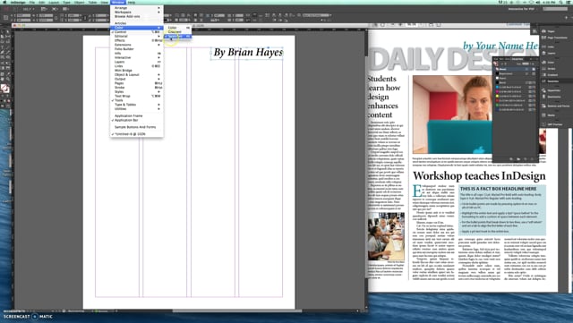Screen dimensions: 573x323
Task: Select the Pencil tool
Action: 8,52
